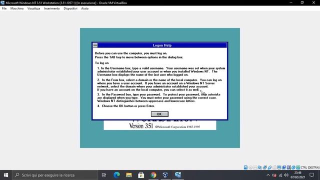
Task: Expand the hidden system tray icons chevron
Action: [268, 175]
